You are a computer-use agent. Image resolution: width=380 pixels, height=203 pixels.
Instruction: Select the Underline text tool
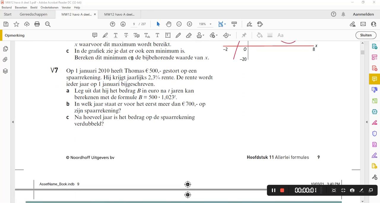(115, 35)
